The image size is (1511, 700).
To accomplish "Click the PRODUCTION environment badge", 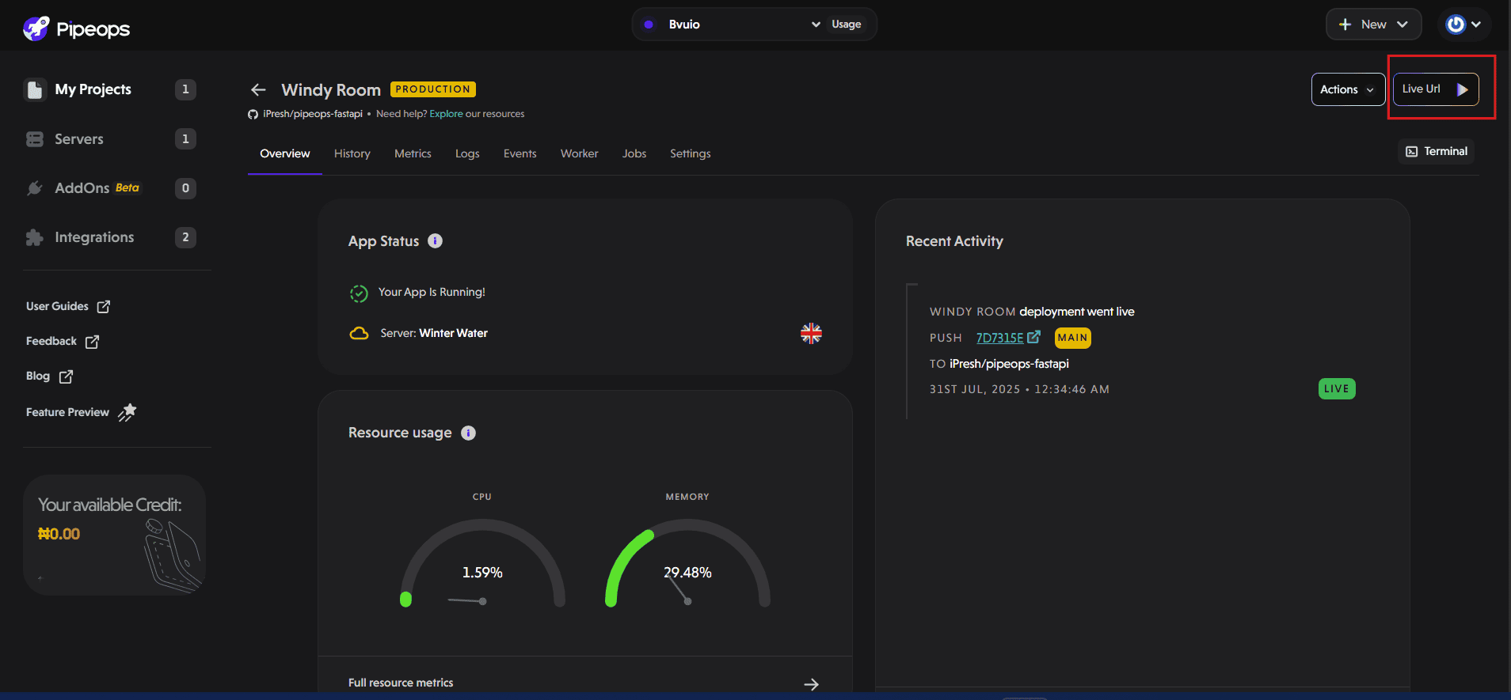I will (432, 89).
